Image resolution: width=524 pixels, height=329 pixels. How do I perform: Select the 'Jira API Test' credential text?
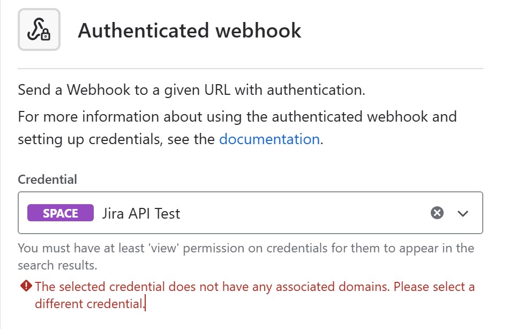pyautogui.click(x=141, y=214)
